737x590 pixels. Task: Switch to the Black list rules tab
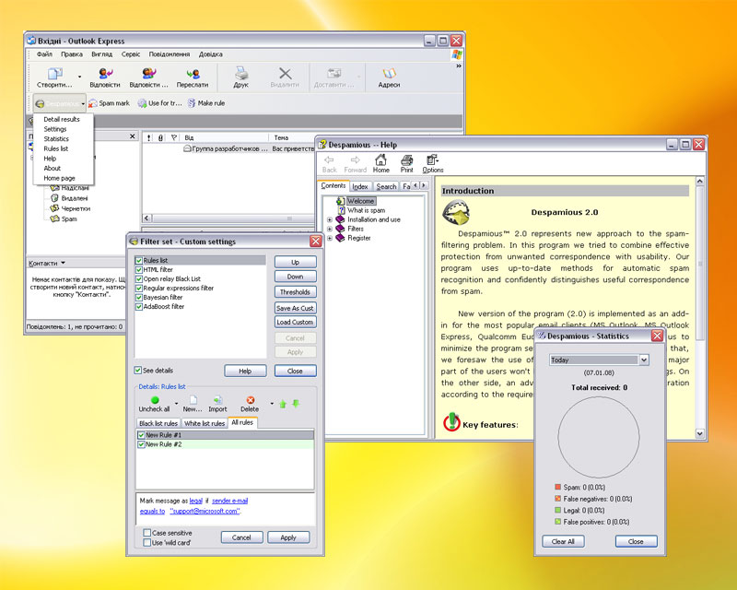click(x=158, y=423)
